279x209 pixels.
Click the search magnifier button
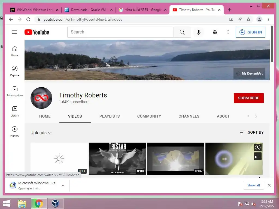(182, 32)
